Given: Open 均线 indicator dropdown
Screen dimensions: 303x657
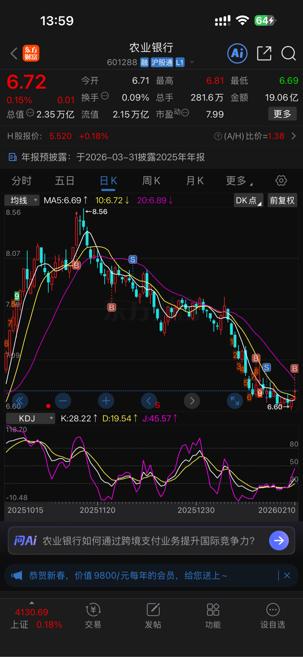Looking at the screenshot, I should pos(22,200).
